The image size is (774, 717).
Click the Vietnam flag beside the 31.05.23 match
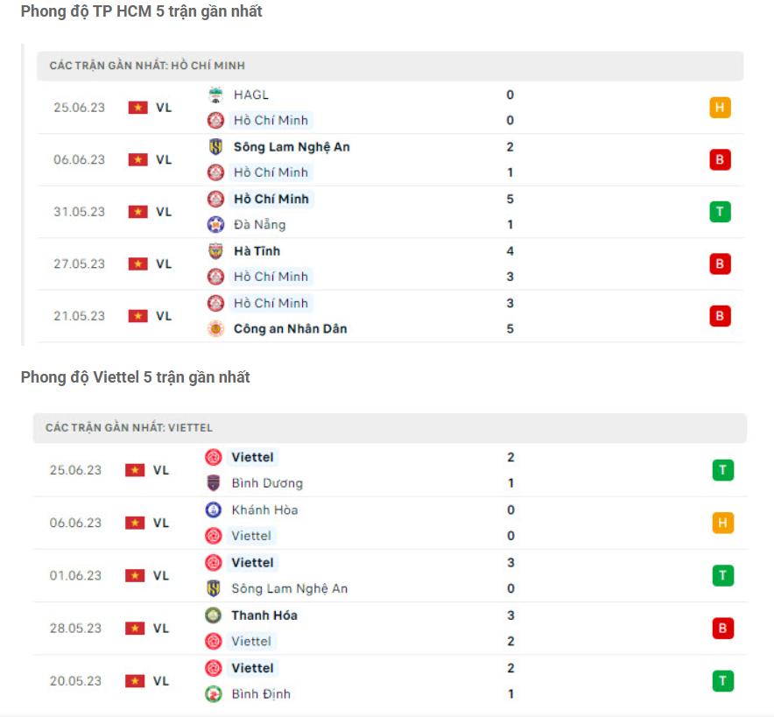[x=138, y=212]
